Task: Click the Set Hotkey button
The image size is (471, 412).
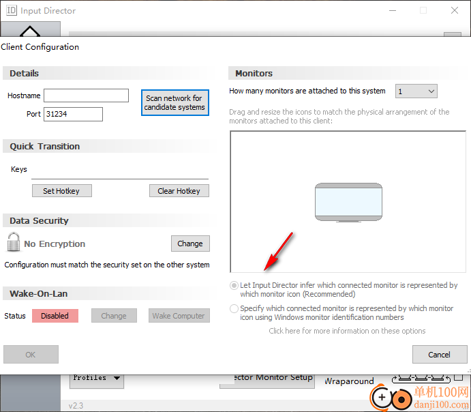Action: coord(62,191)
